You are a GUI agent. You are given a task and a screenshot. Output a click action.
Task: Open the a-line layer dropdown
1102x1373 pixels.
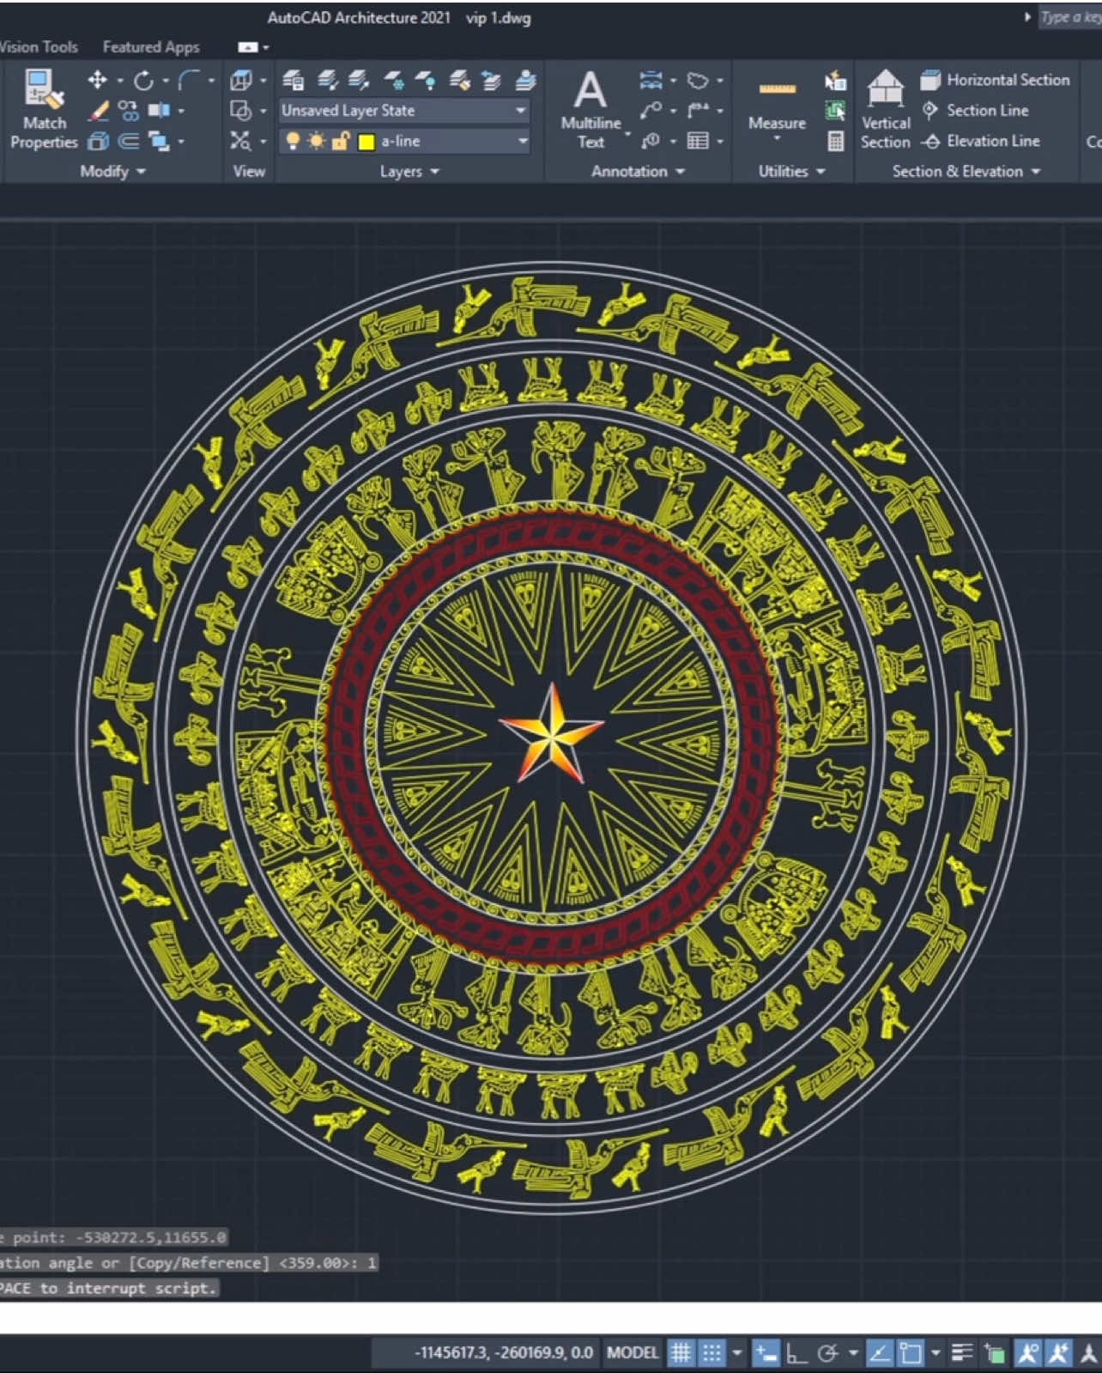click(403, 141)
